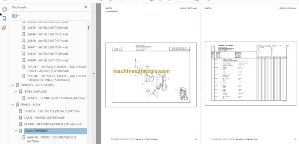Open 5BA432 - TILTING FORK CARRIAGE bookmark
299x144 pixels.
point(56,98)
